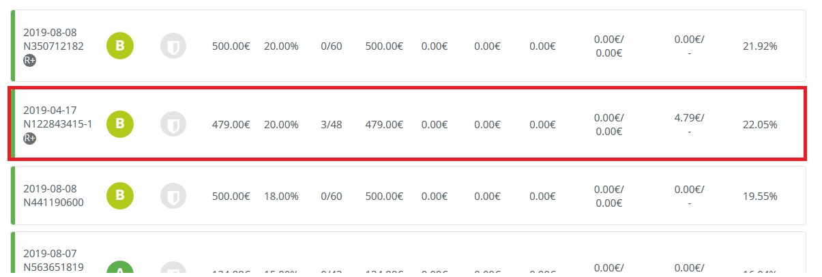Click the R+ badge under N122843415-1

click(29, 138)
